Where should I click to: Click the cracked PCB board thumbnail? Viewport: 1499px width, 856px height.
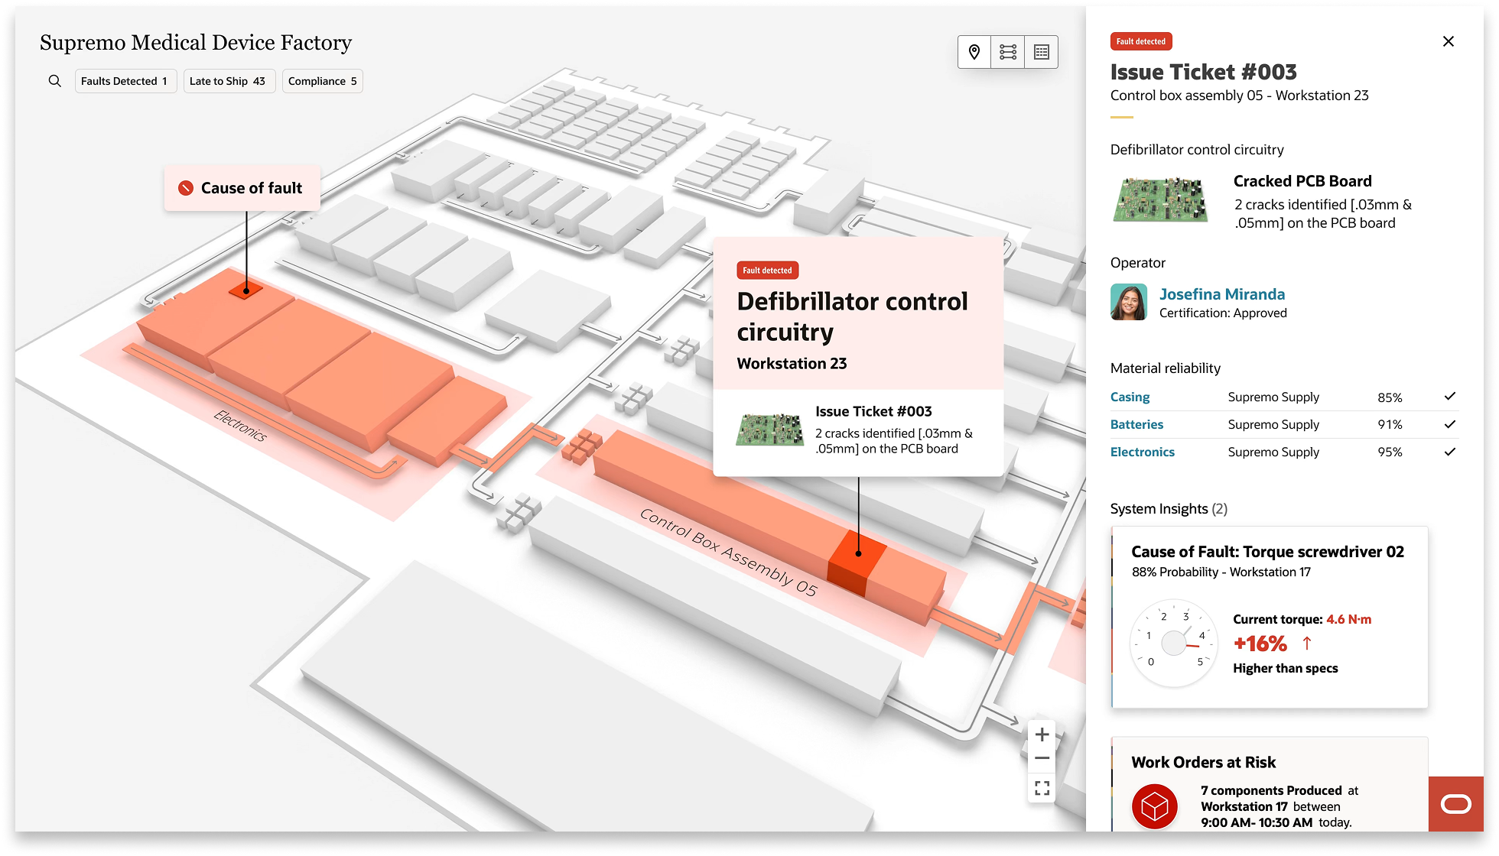[1159, 200]
